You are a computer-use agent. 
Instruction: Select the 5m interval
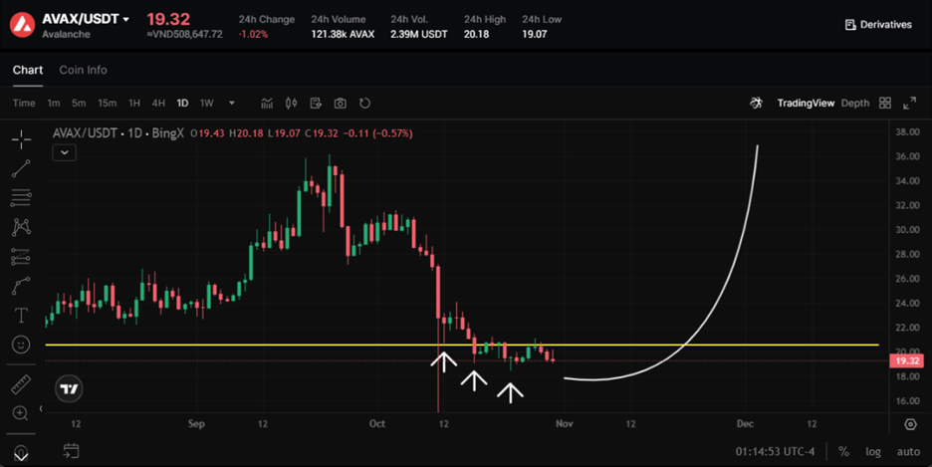79,104
